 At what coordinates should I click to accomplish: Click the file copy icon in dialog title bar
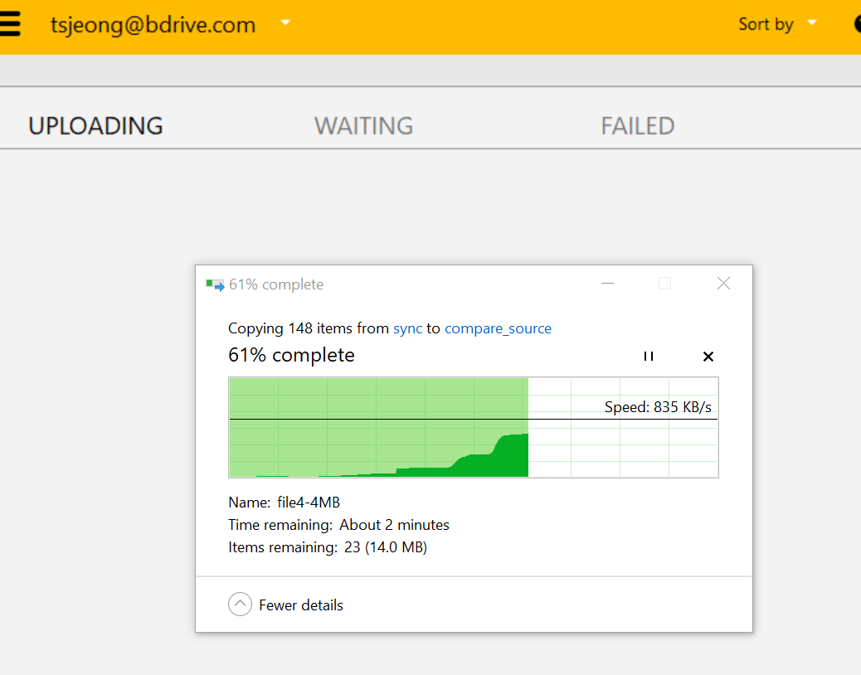[x=216, y=285]
